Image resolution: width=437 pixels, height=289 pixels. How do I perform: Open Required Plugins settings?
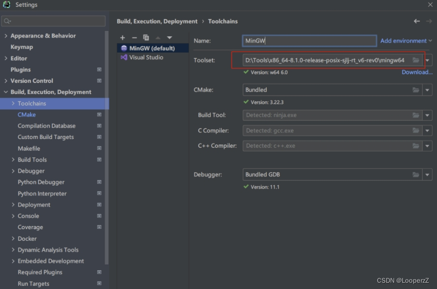[40, 272]
